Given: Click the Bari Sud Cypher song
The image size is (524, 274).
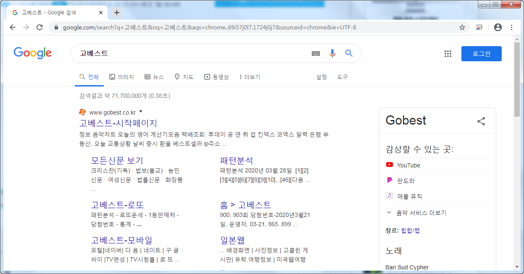Looking at the screenshot, I should pyautogui.click(x=407, y=267).
